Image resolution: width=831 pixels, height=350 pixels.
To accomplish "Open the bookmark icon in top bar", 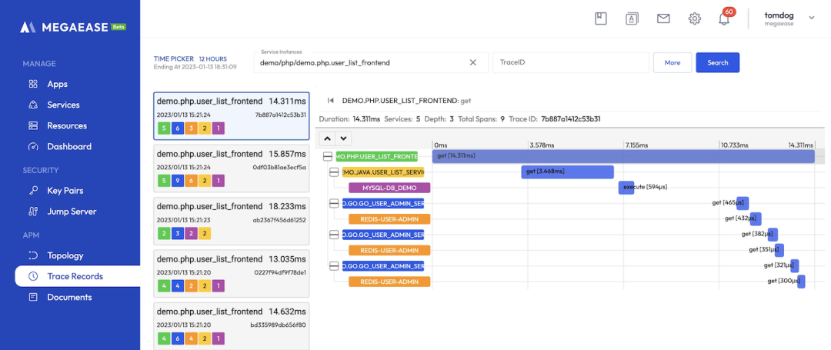I will click(601, 18).
